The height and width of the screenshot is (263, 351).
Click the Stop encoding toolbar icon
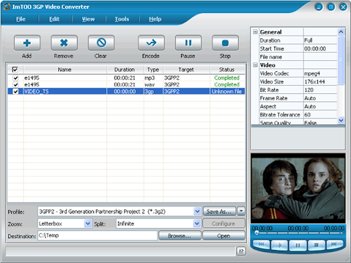[225, 43]
